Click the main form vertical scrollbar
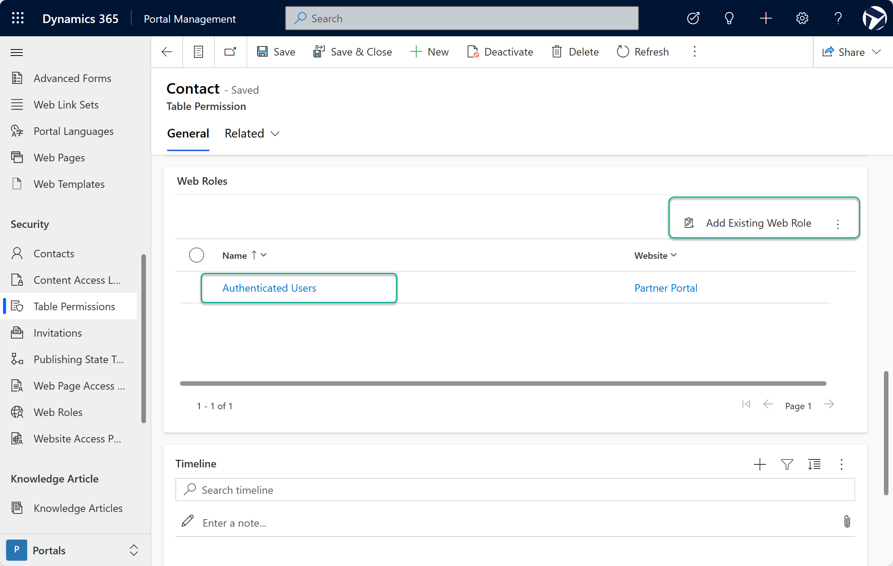 point(886,433)
